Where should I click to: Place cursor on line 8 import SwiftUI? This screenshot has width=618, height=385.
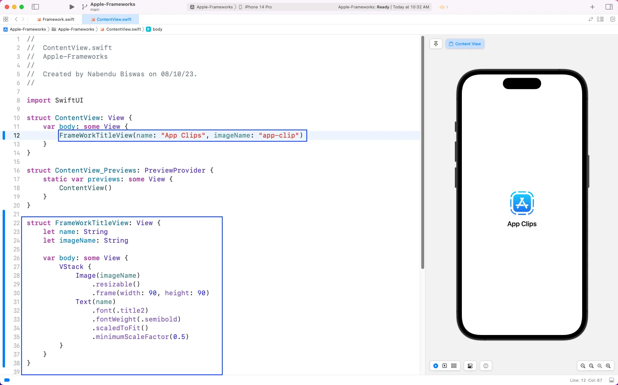[55, 100]
